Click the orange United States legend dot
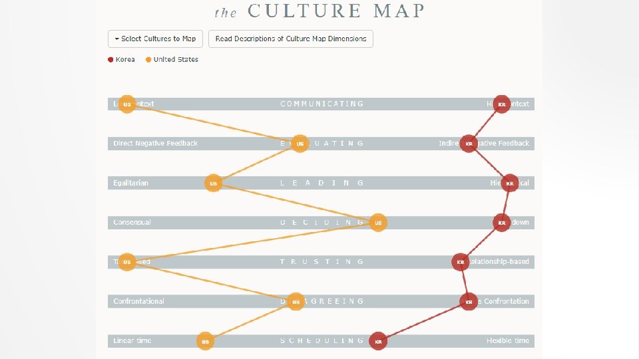This screenshot has height=359, width=639. [x=148, y=60]
